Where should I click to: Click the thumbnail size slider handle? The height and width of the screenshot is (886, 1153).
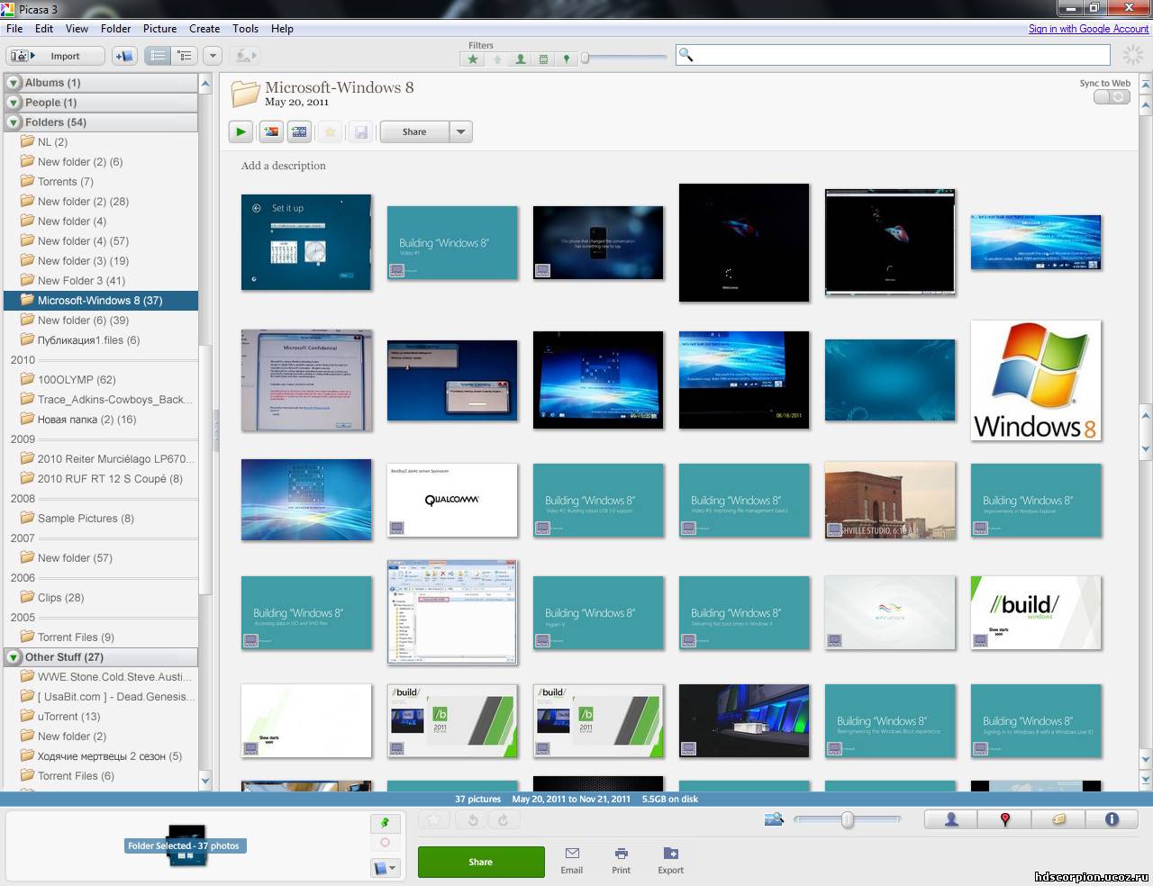tap(847, 819)
